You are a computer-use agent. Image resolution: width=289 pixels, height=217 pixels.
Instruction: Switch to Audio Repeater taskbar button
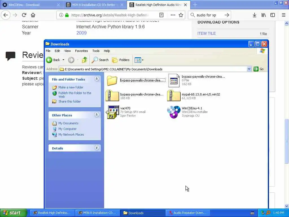188,213
